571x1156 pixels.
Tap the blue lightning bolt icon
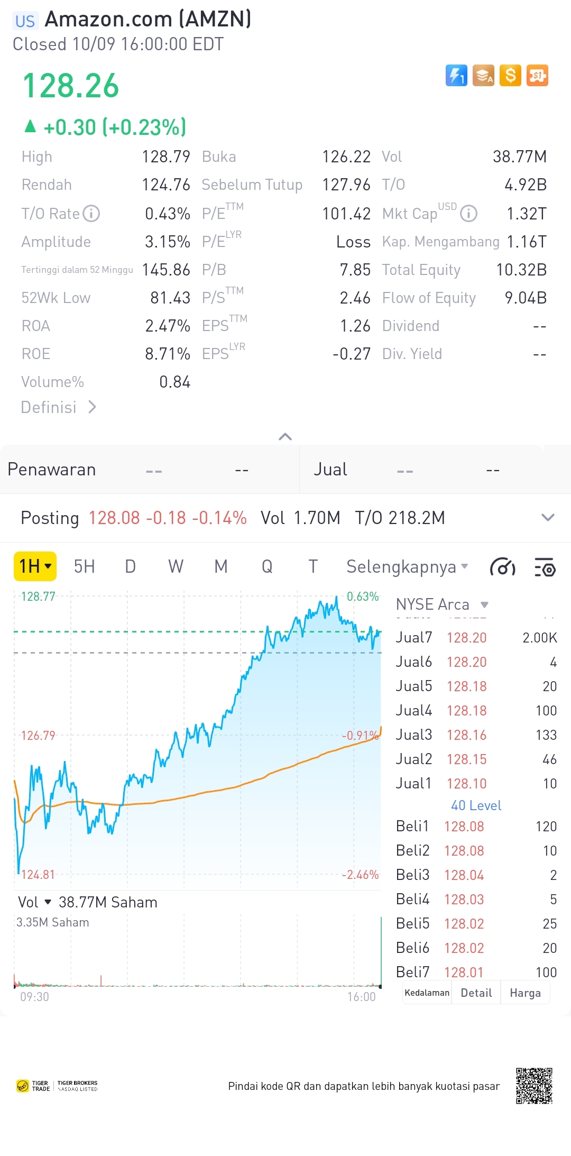pyautogui.click(x=456, y=75)
